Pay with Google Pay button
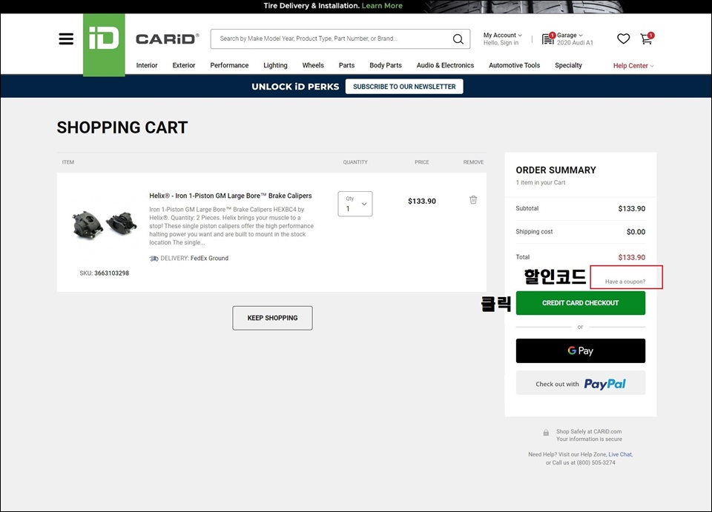Image resolution: width=712 pixels, height=512 pixels. (x=580, y=350)
